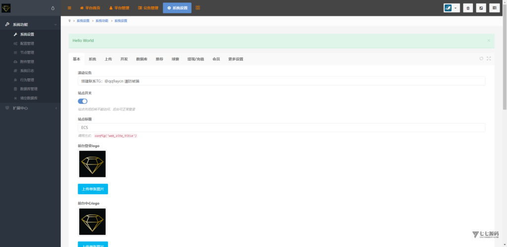Click the refresh icon on the settings panel
The image size is (507, 247).
(x=481, y=59)
